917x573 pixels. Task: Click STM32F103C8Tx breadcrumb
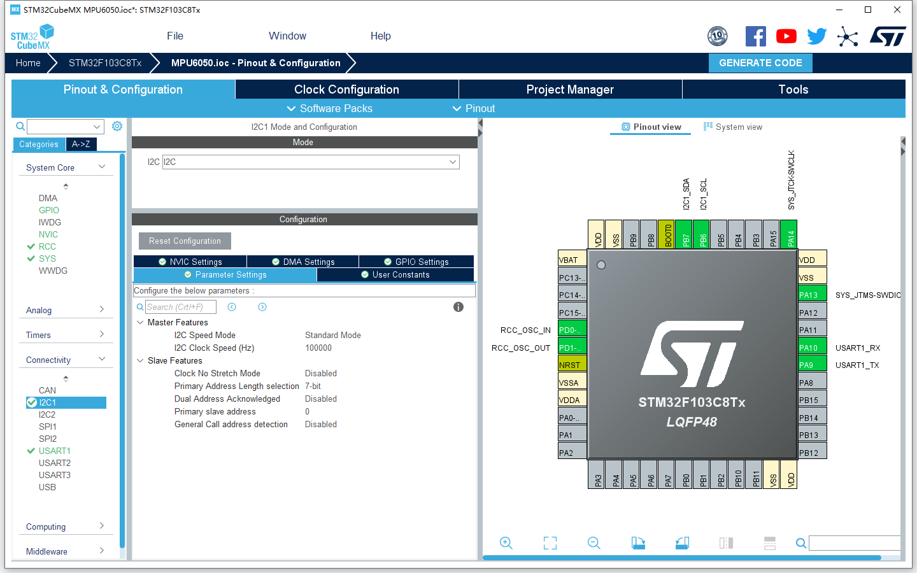point(105,63)
